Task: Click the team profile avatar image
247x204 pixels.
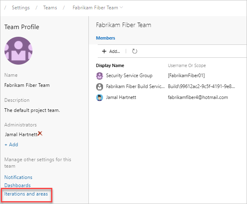Action: 18,50
